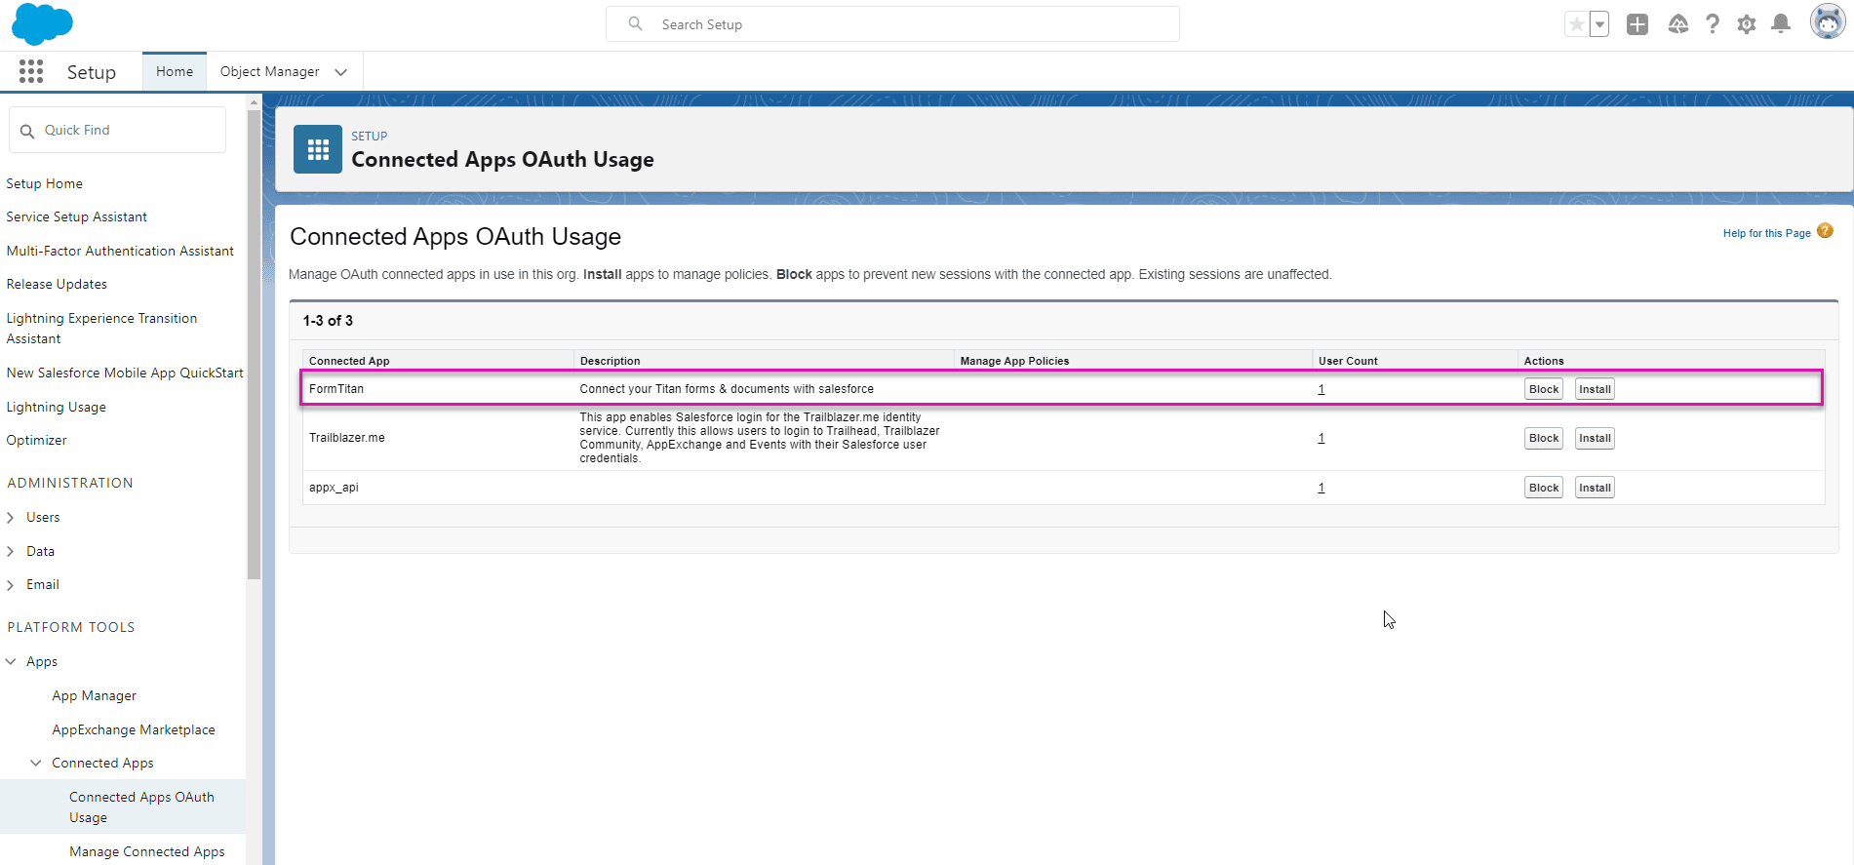Screen dimensions: 1854x865
Task: Click the Trailhead guidance icon
Action: click(1677, 24)
